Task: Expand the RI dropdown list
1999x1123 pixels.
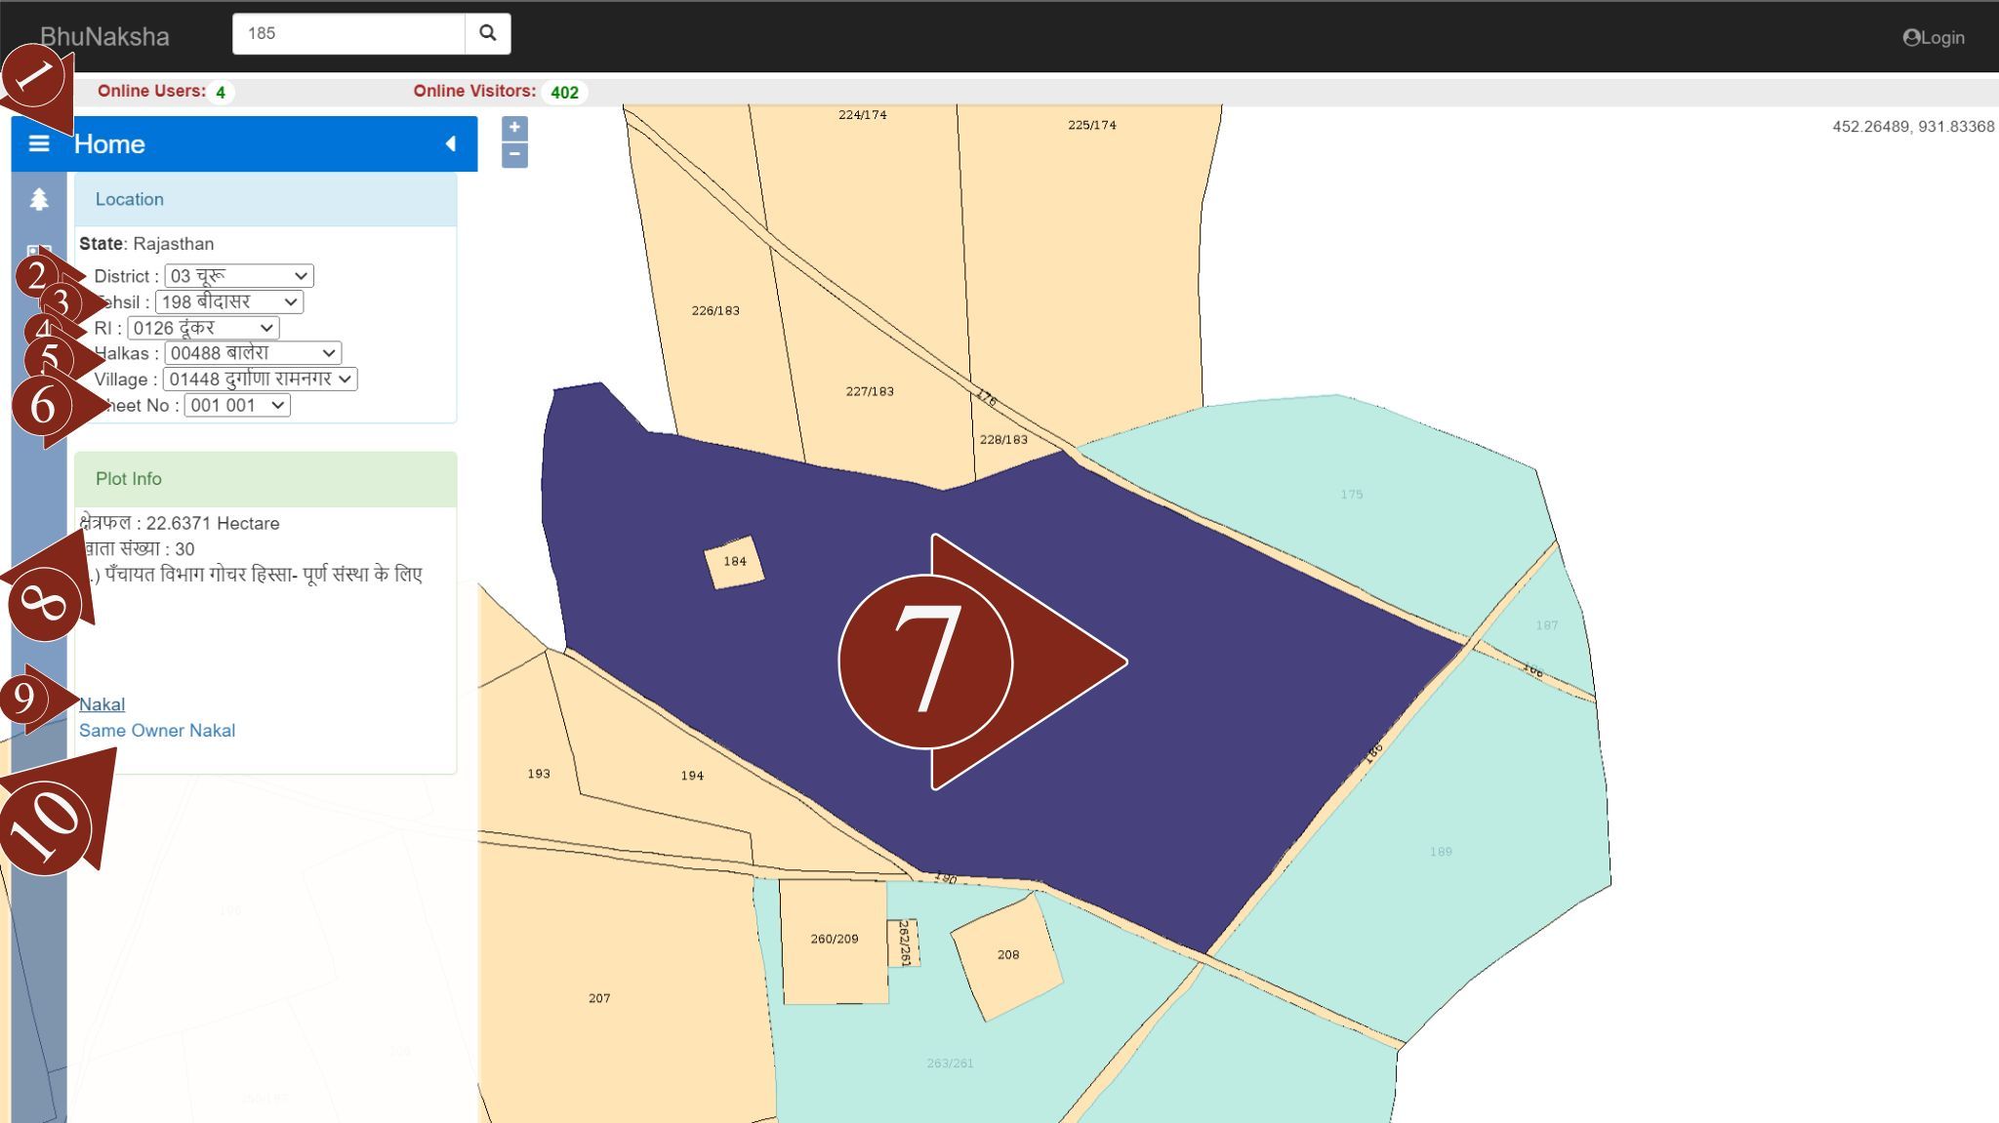Action: point(203,329)
